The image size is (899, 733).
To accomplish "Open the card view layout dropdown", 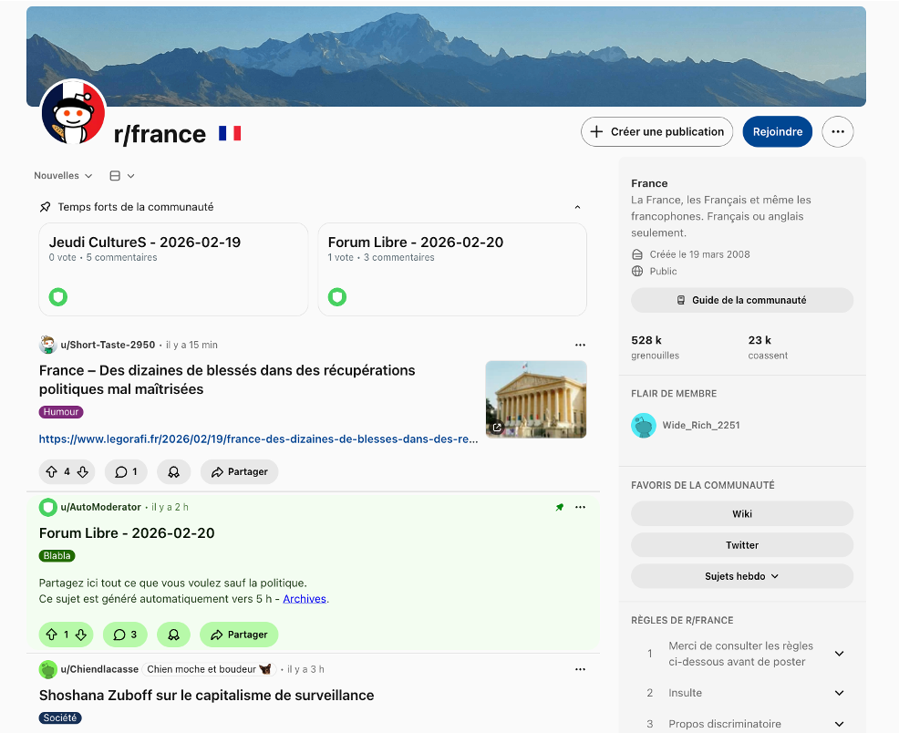I will [x=122, y=176].
